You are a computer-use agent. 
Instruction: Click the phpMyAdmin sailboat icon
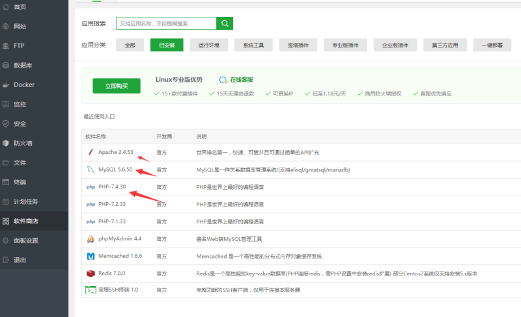[x=91, y=239]
